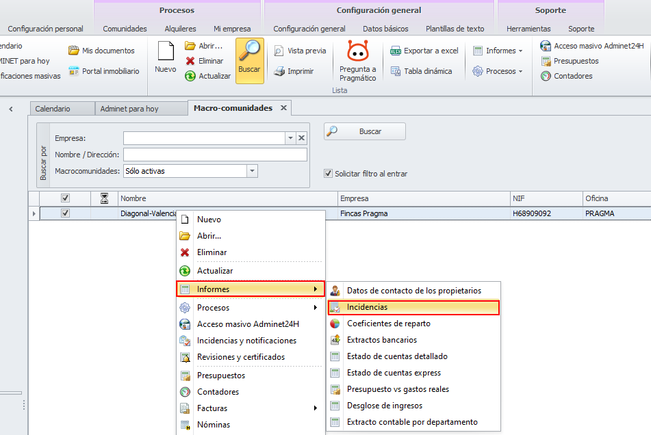651x435 pixels.
Task: Open the Empresa combo box dropdown arrow
Action: point(290,138)
